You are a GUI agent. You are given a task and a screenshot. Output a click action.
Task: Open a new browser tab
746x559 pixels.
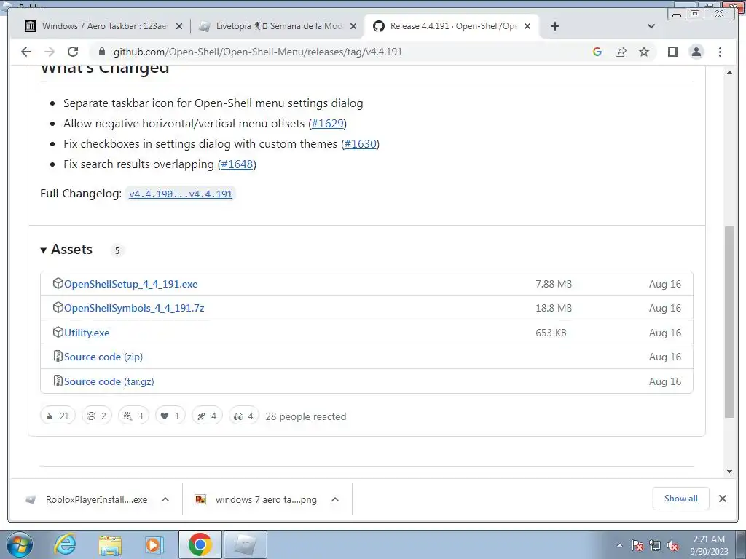(554, 26)
